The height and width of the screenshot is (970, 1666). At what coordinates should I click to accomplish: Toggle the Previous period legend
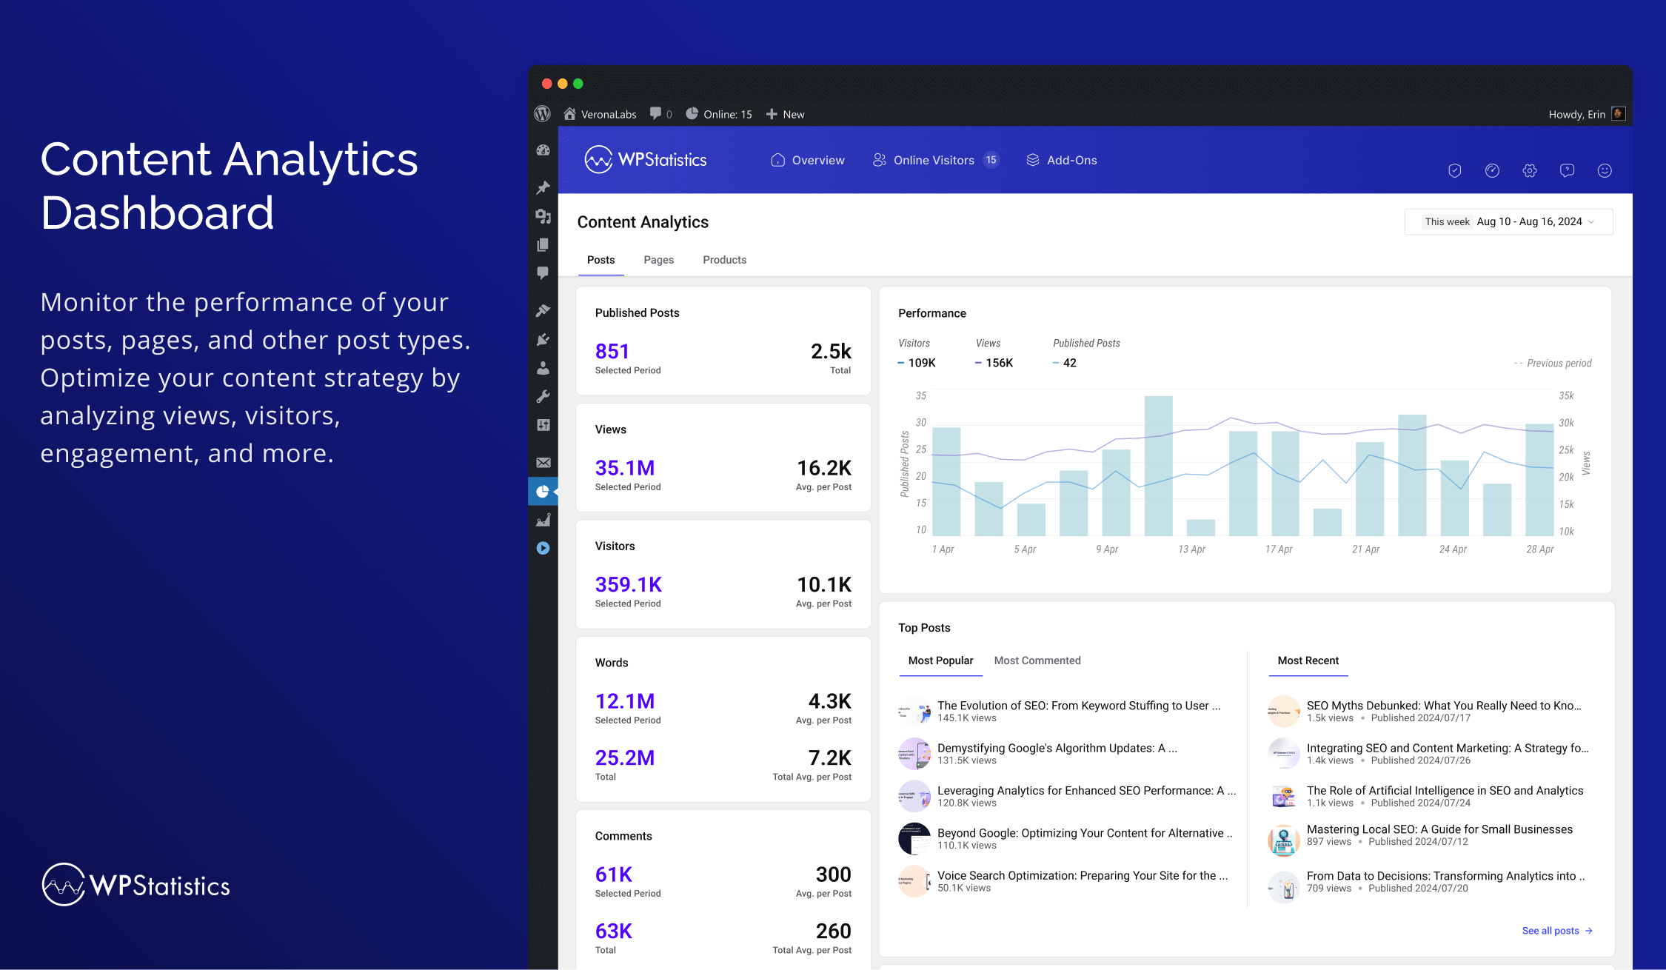(1553, 363)
